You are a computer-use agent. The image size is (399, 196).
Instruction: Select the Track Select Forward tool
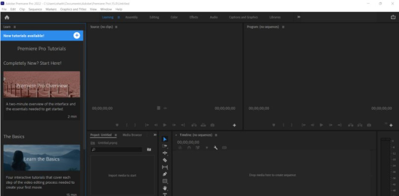coord(165,146)
